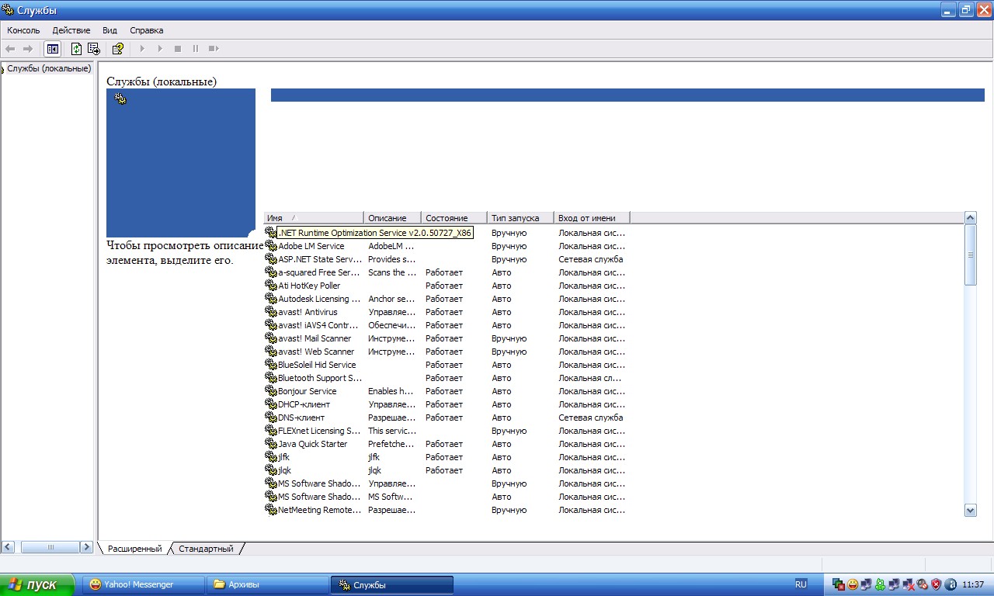The height and width of the screenshot is (596, 994).
Task: Click right arrow of console tree horizontal scrollbar
Action: click(x=86, y=547)
